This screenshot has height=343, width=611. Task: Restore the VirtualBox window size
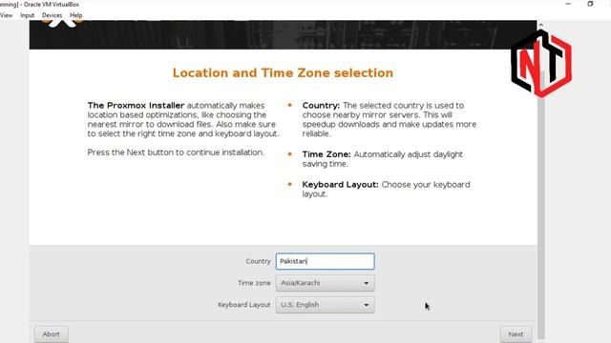coord(590,4)
